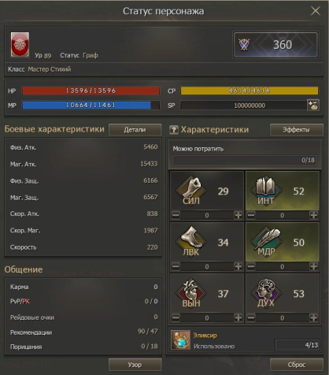The height and width of the screenshot is (375, 329).
Task: Click the red clan crest emblem
Action: (x=20, y=44)
